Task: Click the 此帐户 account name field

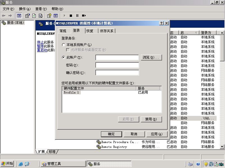Action: [x=117, y=57]
